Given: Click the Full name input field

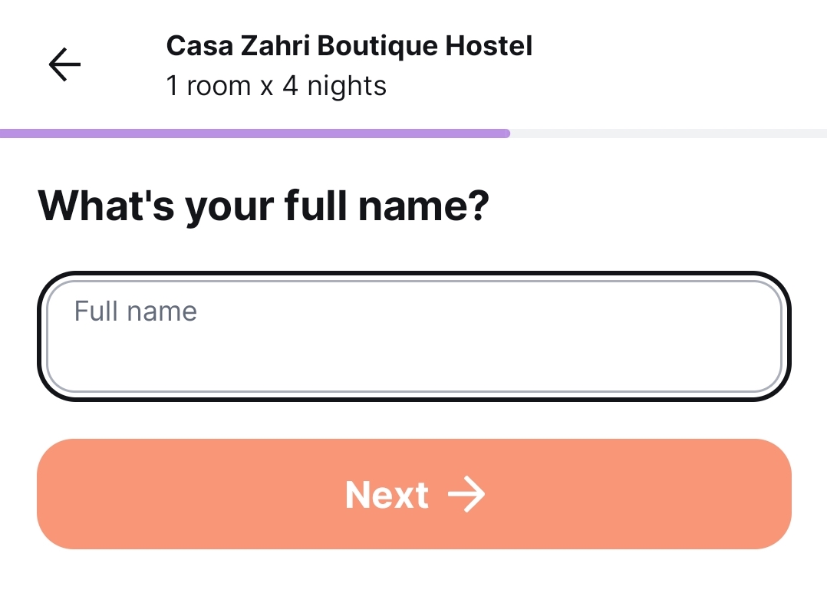Looking at the screenshot, I should (x=414, y=337).
